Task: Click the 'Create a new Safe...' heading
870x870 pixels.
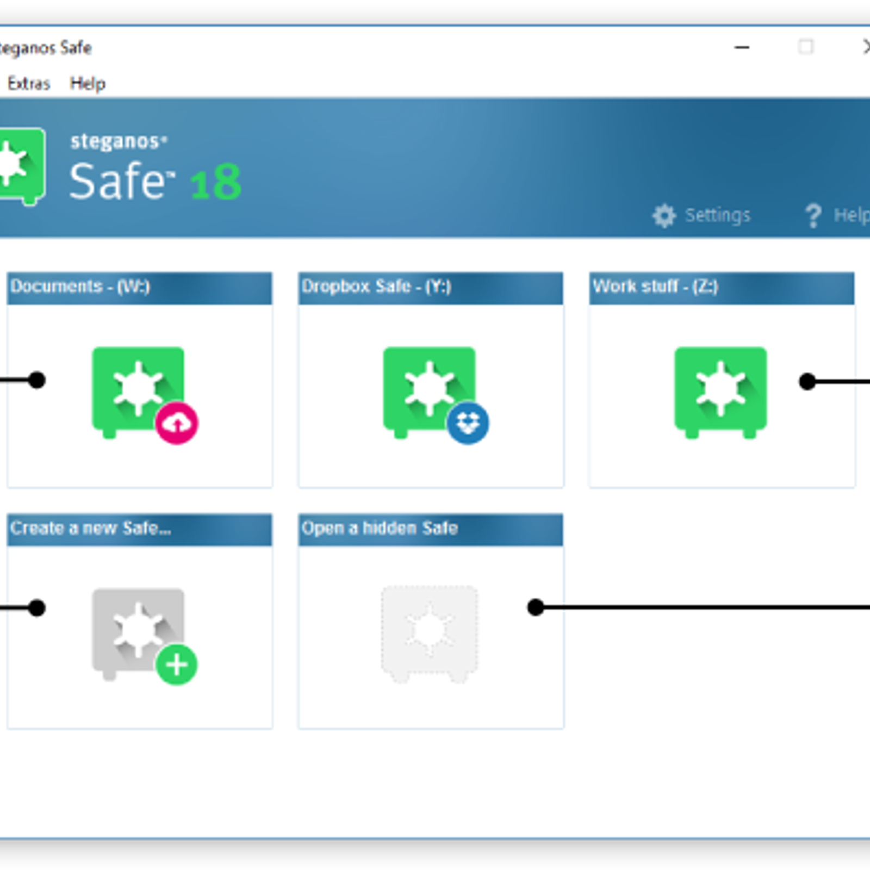Action: pos(140,529)
